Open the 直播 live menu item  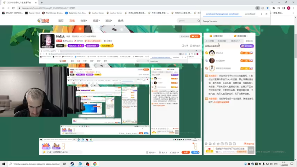[72, 21]
